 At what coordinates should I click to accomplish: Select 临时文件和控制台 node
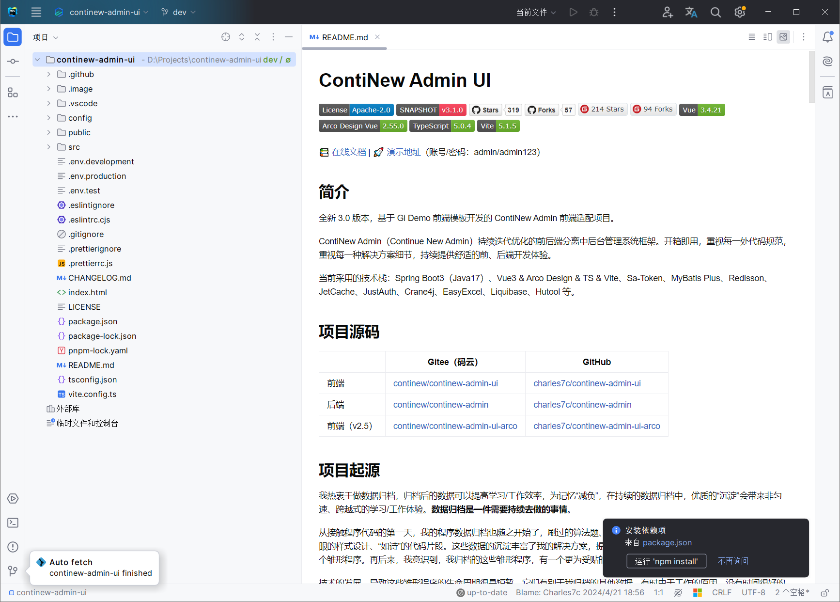[87, 423]
